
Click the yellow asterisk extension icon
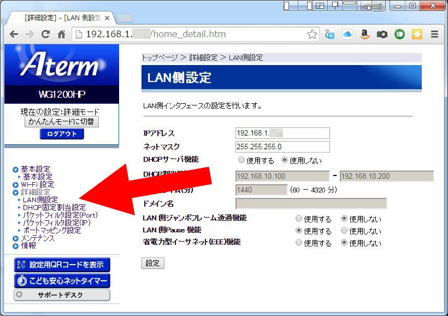[417, 34]
